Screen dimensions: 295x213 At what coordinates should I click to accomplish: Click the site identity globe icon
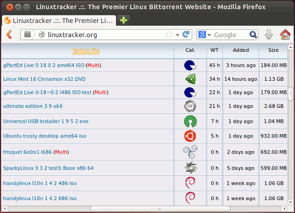[x=42, y=35]
